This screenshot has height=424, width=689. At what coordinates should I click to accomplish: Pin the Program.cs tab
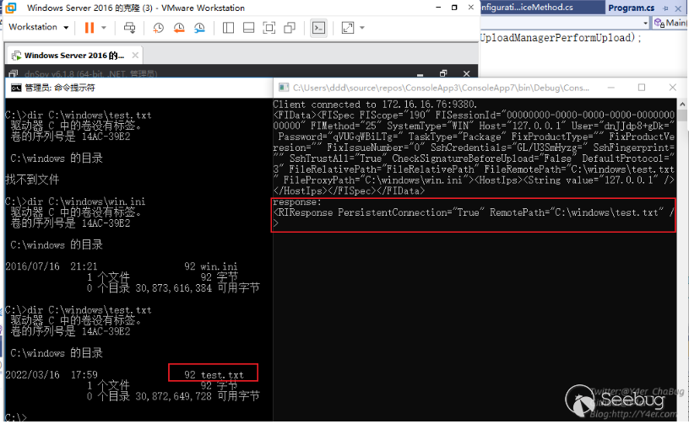(x=665, y=8)
